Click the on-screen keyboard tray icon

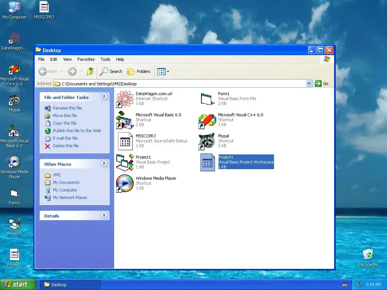tap(345, 285)
